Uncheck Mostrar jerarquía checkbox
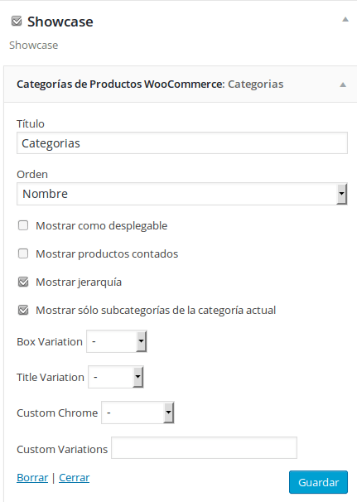357x502 pixels. [x=23, y=282]
